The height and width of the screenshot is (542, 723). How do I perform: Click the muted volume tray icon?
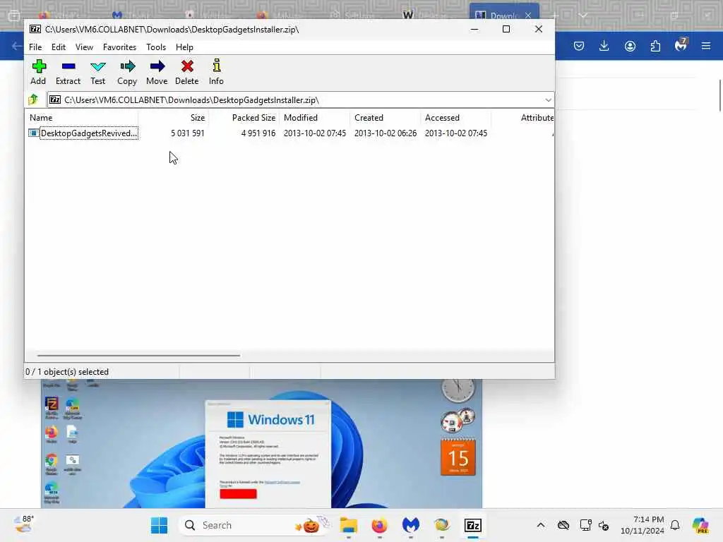604,525
